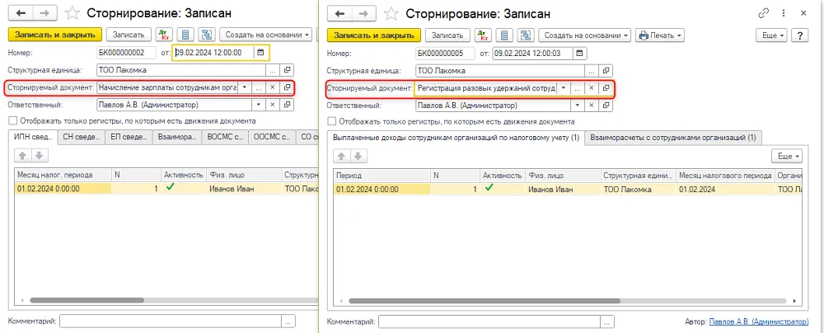824x333 pixels.
Task: Expand Сторнируемый документ dropdown in right window
Action: (x=564, y=88)
